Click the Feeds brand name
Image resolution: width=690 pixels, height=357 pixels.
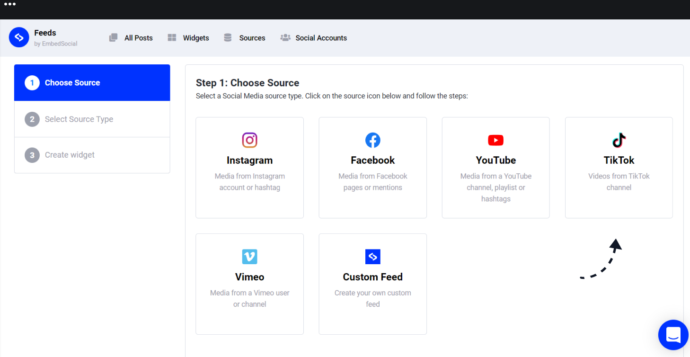click(x=45, y=33)
